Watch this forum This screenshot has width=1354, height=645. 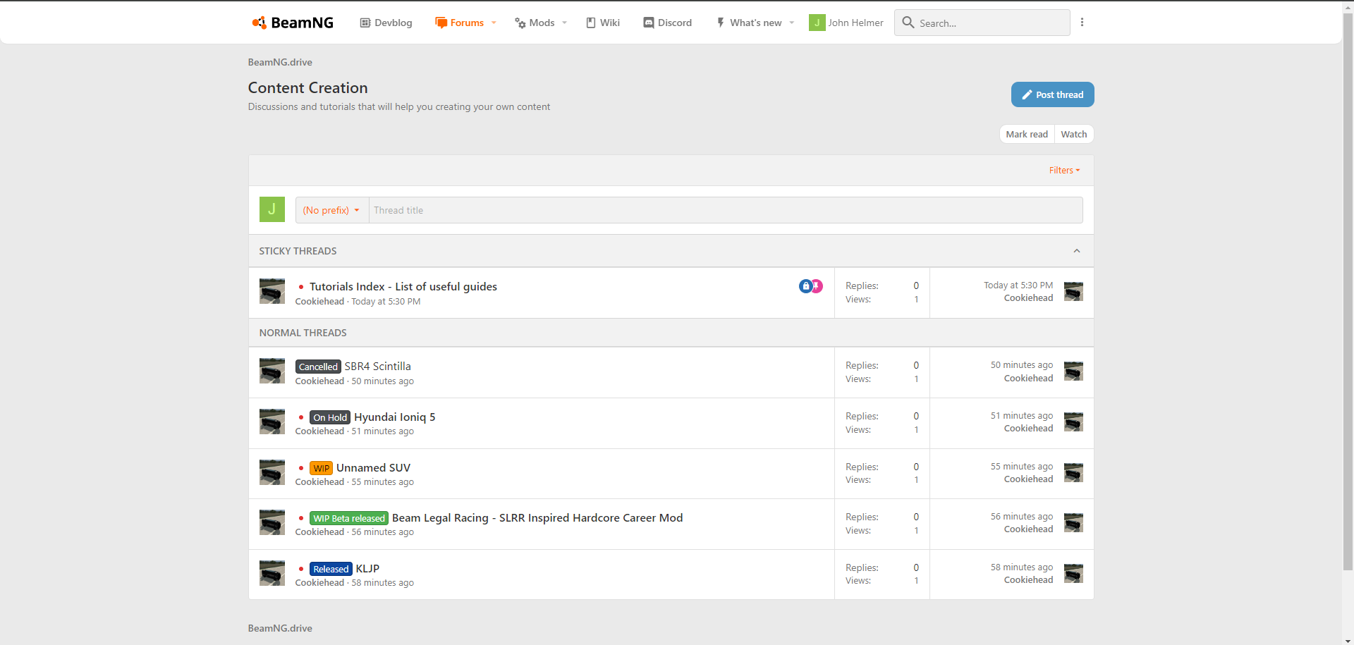(1073, 134)
